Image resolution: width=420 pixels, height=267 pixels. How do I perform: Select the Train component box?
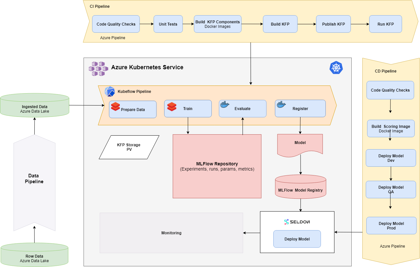coord(188,108)
